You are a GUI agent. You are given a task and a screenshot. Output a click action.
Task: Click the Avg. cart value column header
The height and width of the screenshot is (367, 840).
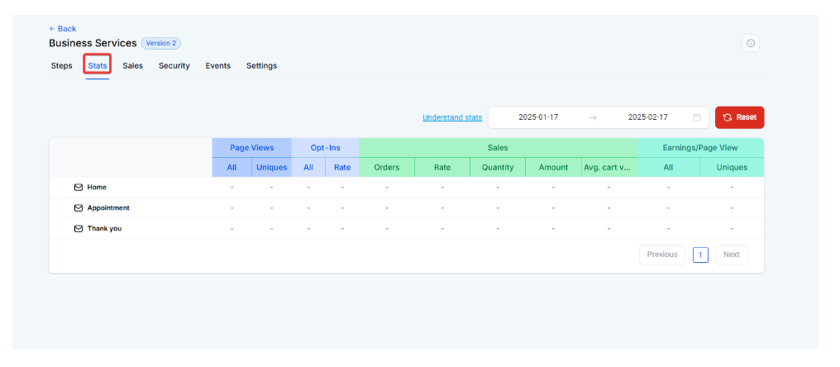[x=609, y=167]
